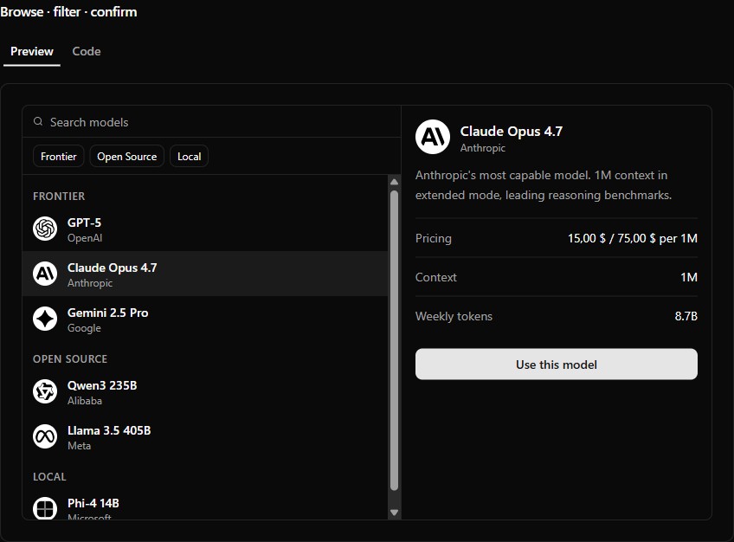Image resolution: width=734 pixels, height=542 pixels.
Task: Choose the Llama 3.5 405B row
Action: coord(205,436)
